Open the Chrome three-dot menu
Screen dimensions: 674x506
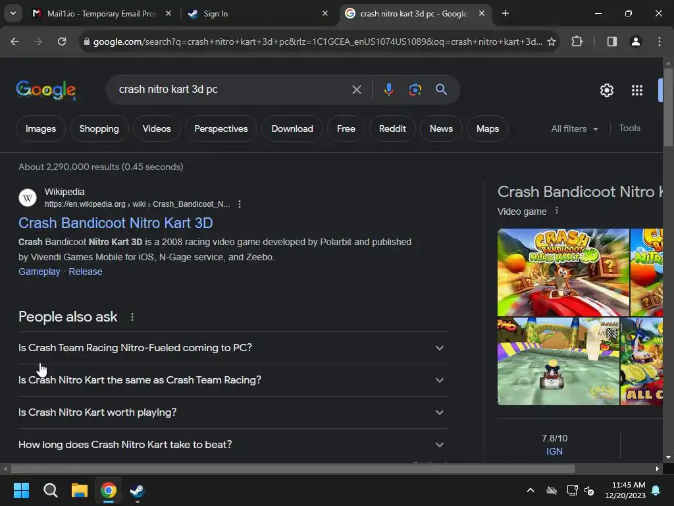coord(660,42)
